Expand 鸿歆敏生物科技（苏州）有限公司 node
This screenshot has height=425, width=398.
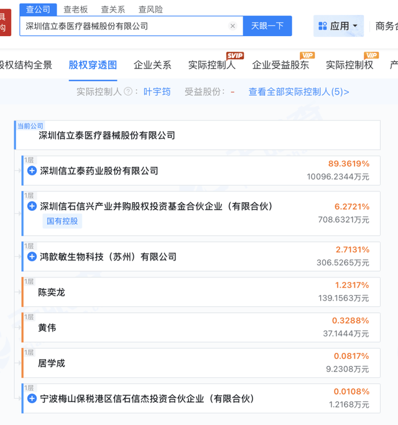click(x=32, y=256)
